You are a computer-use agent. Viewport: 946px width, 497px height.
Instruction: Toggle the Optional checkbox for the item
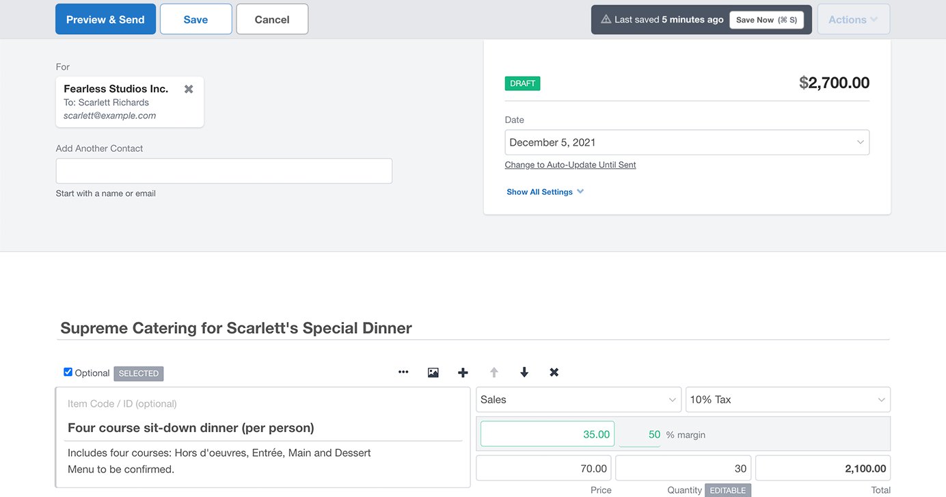pos(68,372)
